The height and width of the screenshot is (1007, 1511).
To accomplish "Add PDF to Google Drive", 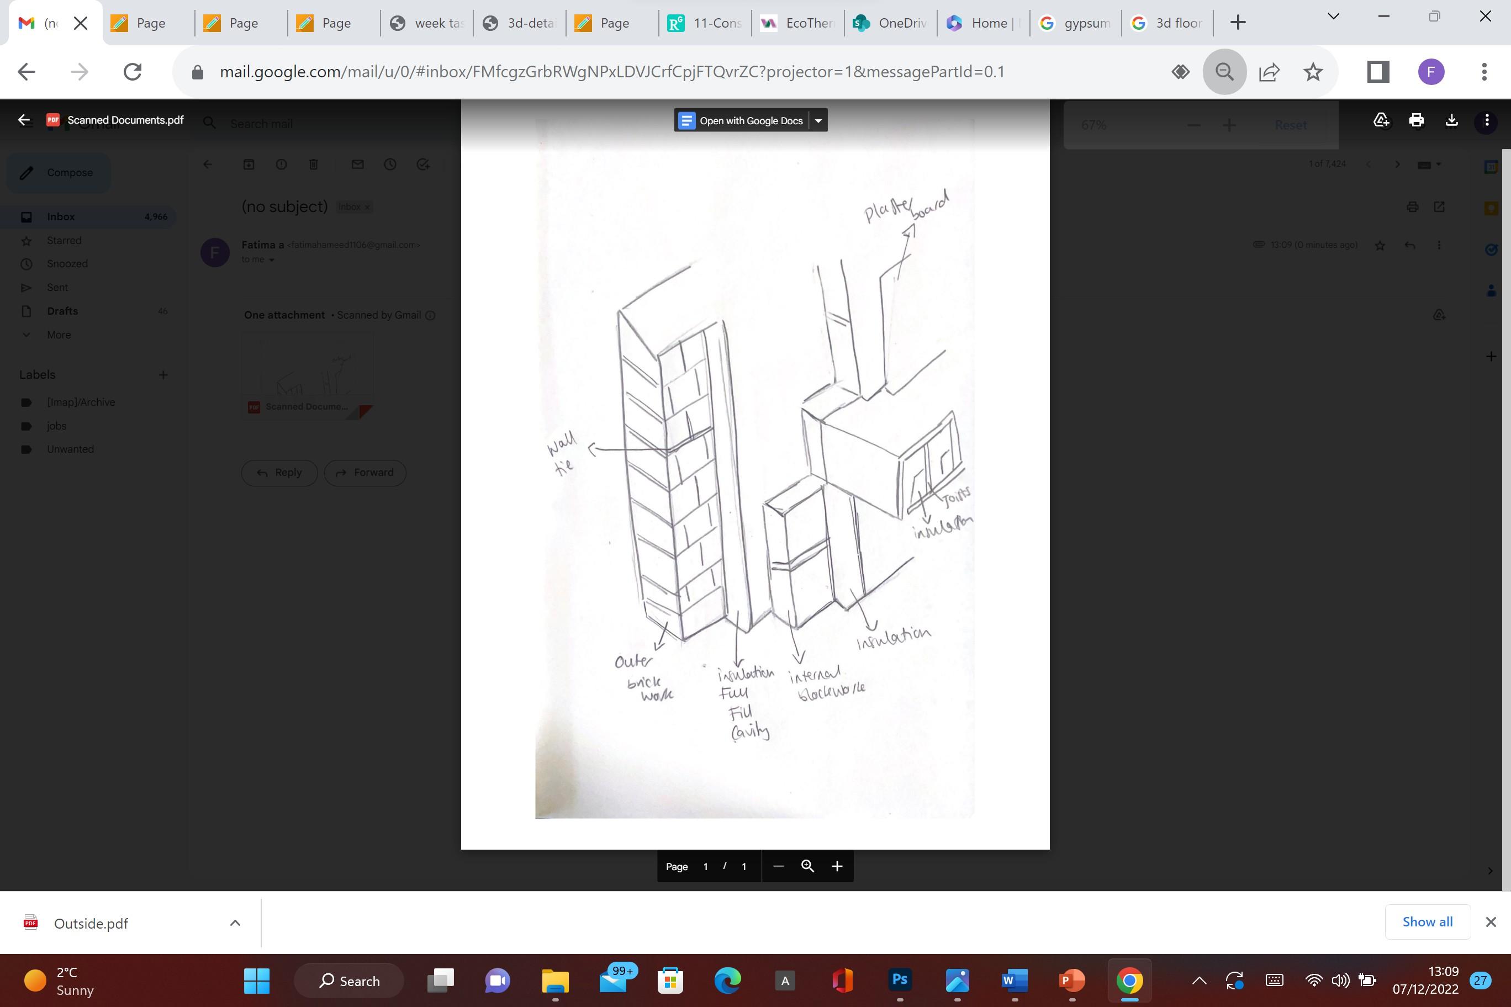I will click(1381, 120).
